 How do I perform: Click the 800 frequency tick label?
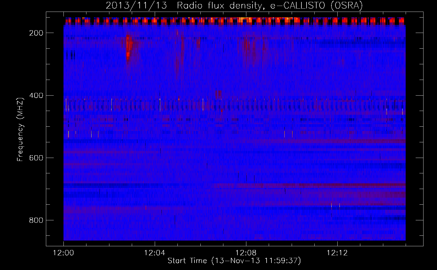[36, 220]
